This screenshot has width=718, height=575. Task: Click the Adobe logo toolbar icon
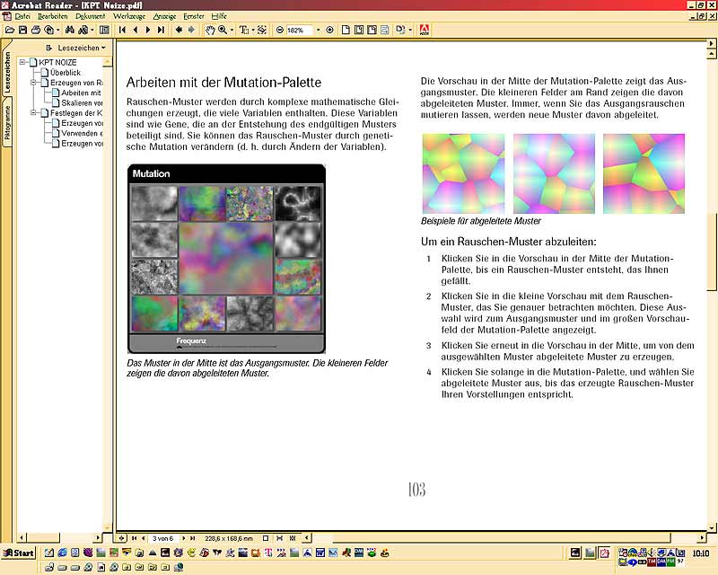pos(425,30)
